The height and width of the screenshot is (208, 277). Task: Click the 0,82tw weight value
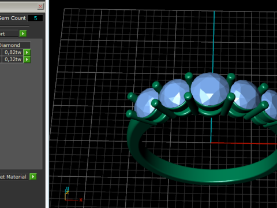(x=13, y=53)
